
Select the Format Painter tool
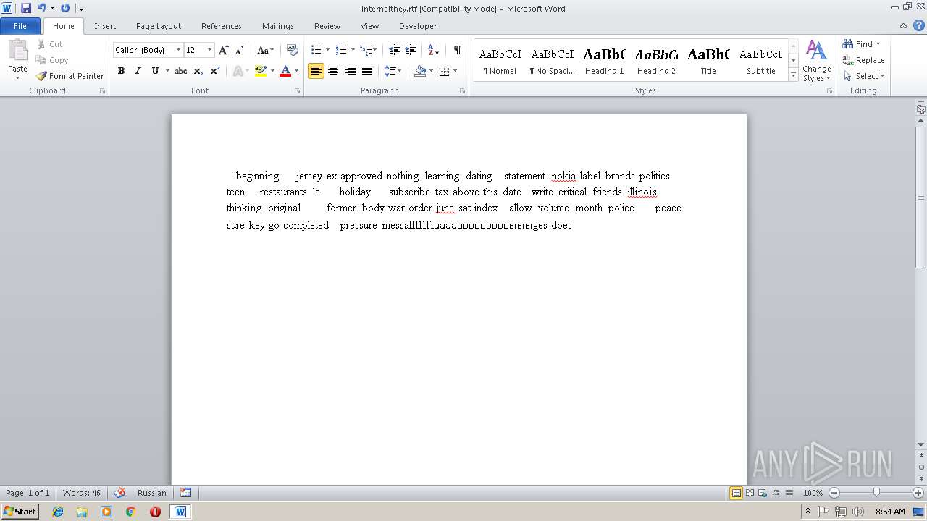(x=70, y=76)
